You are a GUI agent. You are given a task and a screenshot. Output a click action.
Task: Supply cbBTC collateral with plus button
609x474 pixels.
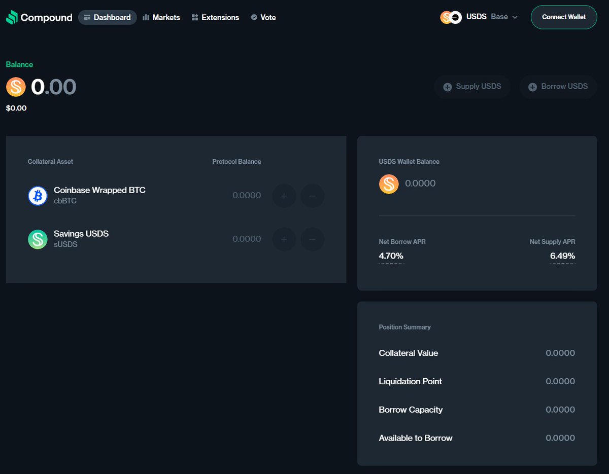(x=284, y=196)
